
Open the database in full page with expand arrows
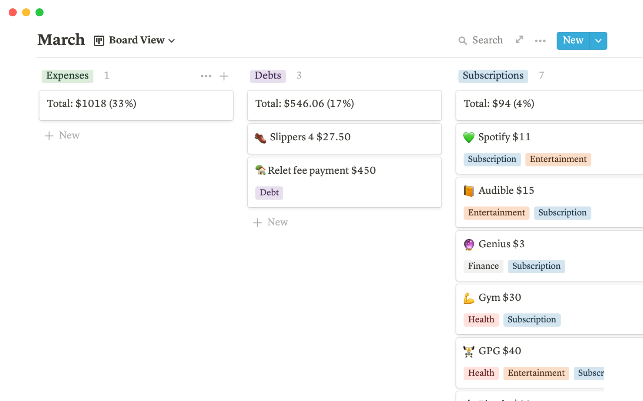(x=519, y=40)
